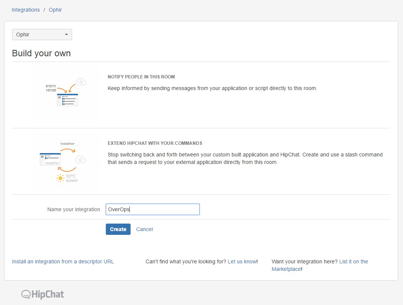Select the Build your own heading
The height and width of the screenshot is (305, 403).
pos(41,53)
